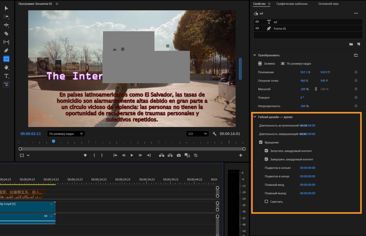Click the Заливка button
This screenshot has width=366, height=236.
click(267, 63)
